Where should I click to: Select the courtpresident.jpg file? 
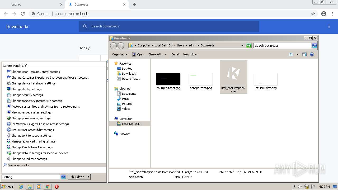(x=168, y=81)
